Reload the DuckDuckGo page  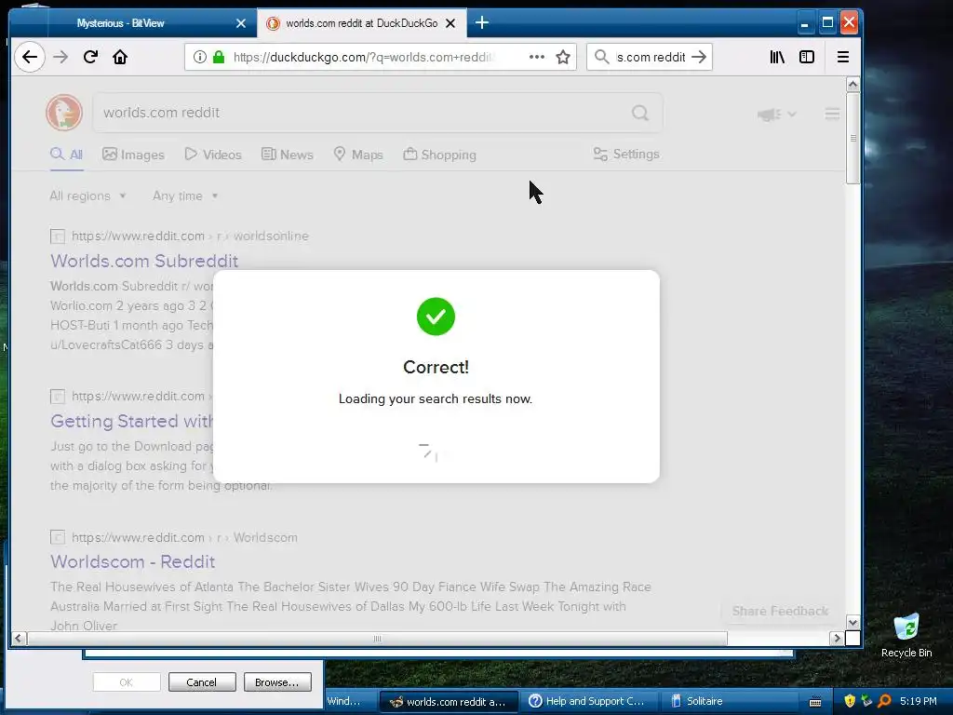tap(90, 57)
